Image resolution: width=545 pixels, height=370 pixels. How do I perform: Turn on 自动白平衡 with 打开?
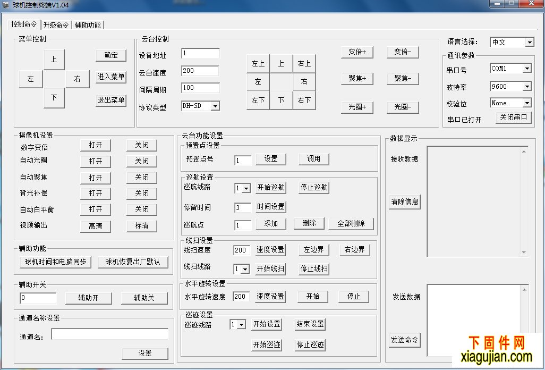(96, 209)
